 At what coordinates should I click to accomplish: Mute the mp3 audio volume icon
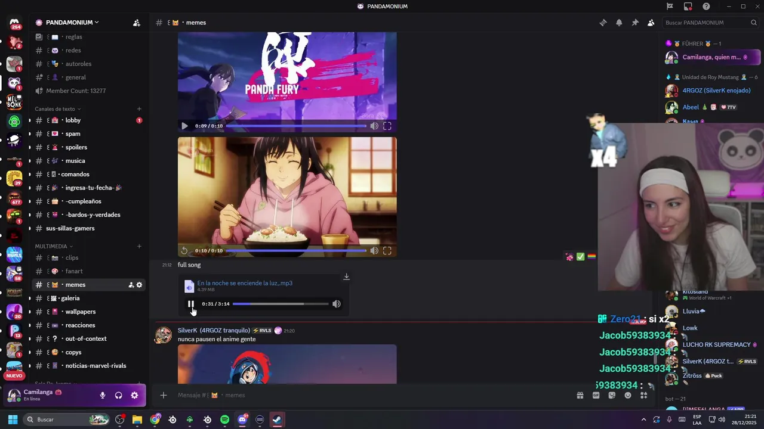[337, 304]
